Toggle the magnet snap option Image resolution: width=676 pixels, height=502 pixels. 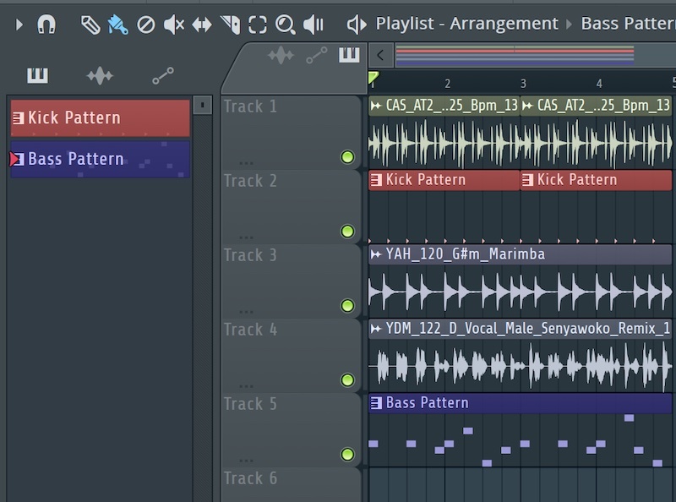46,25
